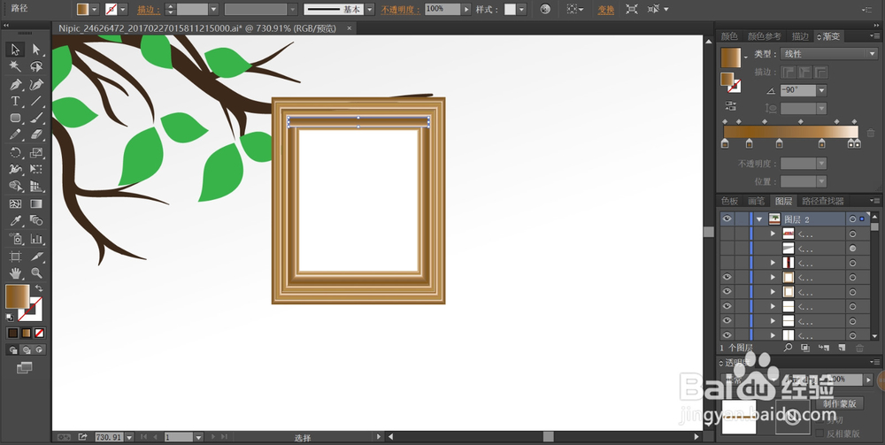This screenshot has height=445, width=885.
Task: Toggle visibility eye of 图层 2
Action: tap(727, 219)
